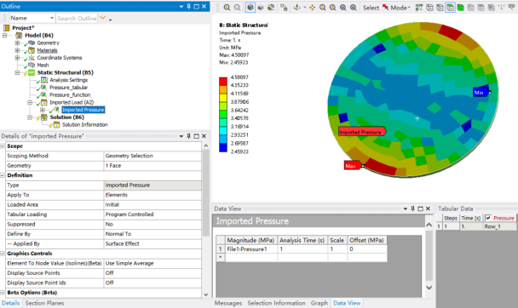This screenshot has width=518, height=308.
Task: Toggle the Pressure checkbox in Tabular Data
Action: pos(488,218)
